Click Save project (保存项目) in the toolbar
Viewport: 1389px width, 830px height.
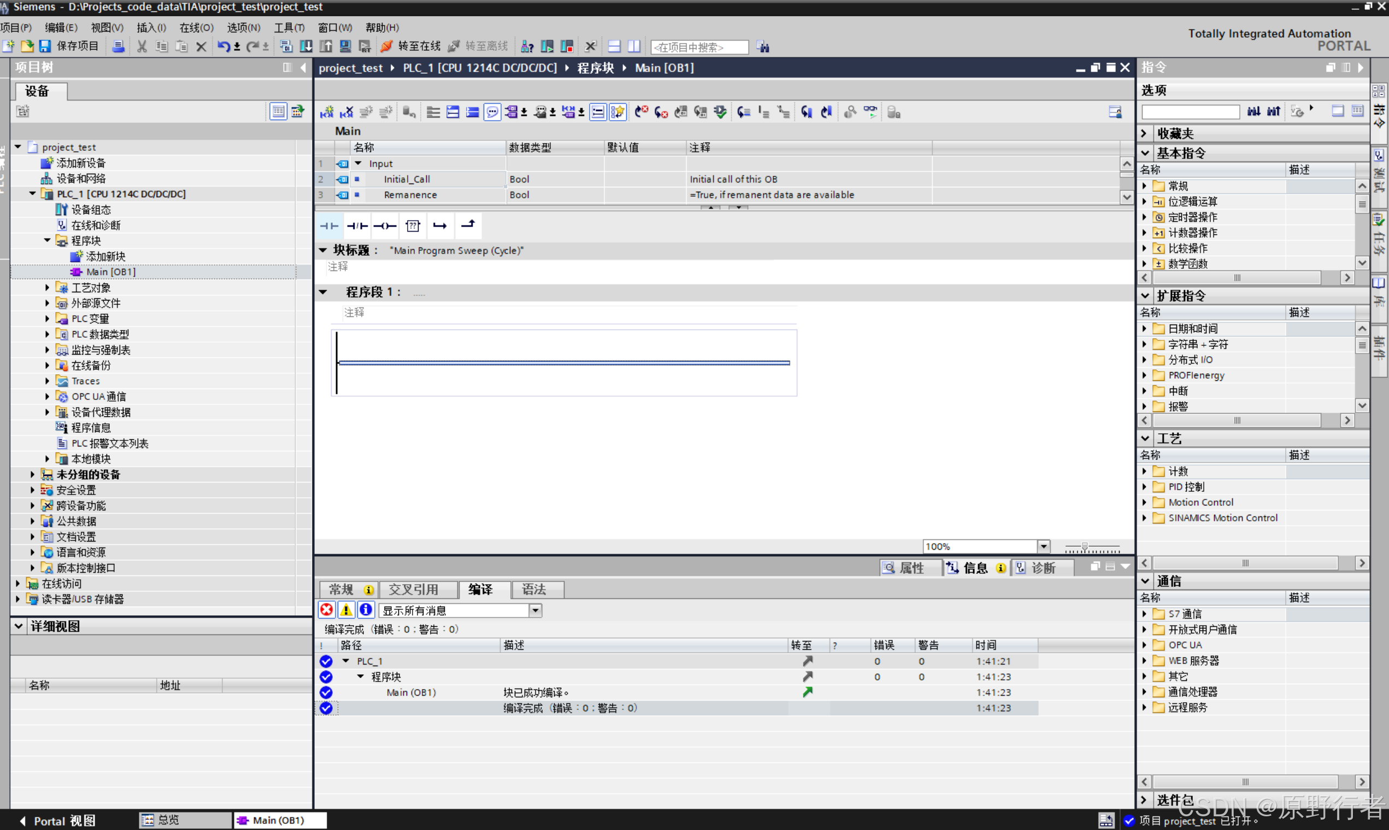coord(71,46)
